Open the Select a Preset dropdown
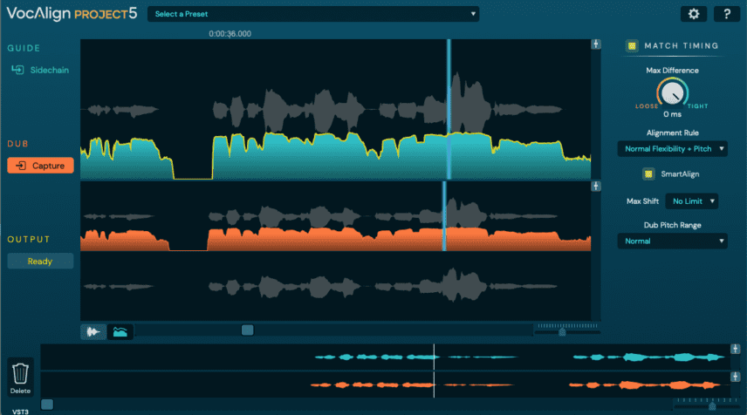747x415 pixels. tap(313, 14)
